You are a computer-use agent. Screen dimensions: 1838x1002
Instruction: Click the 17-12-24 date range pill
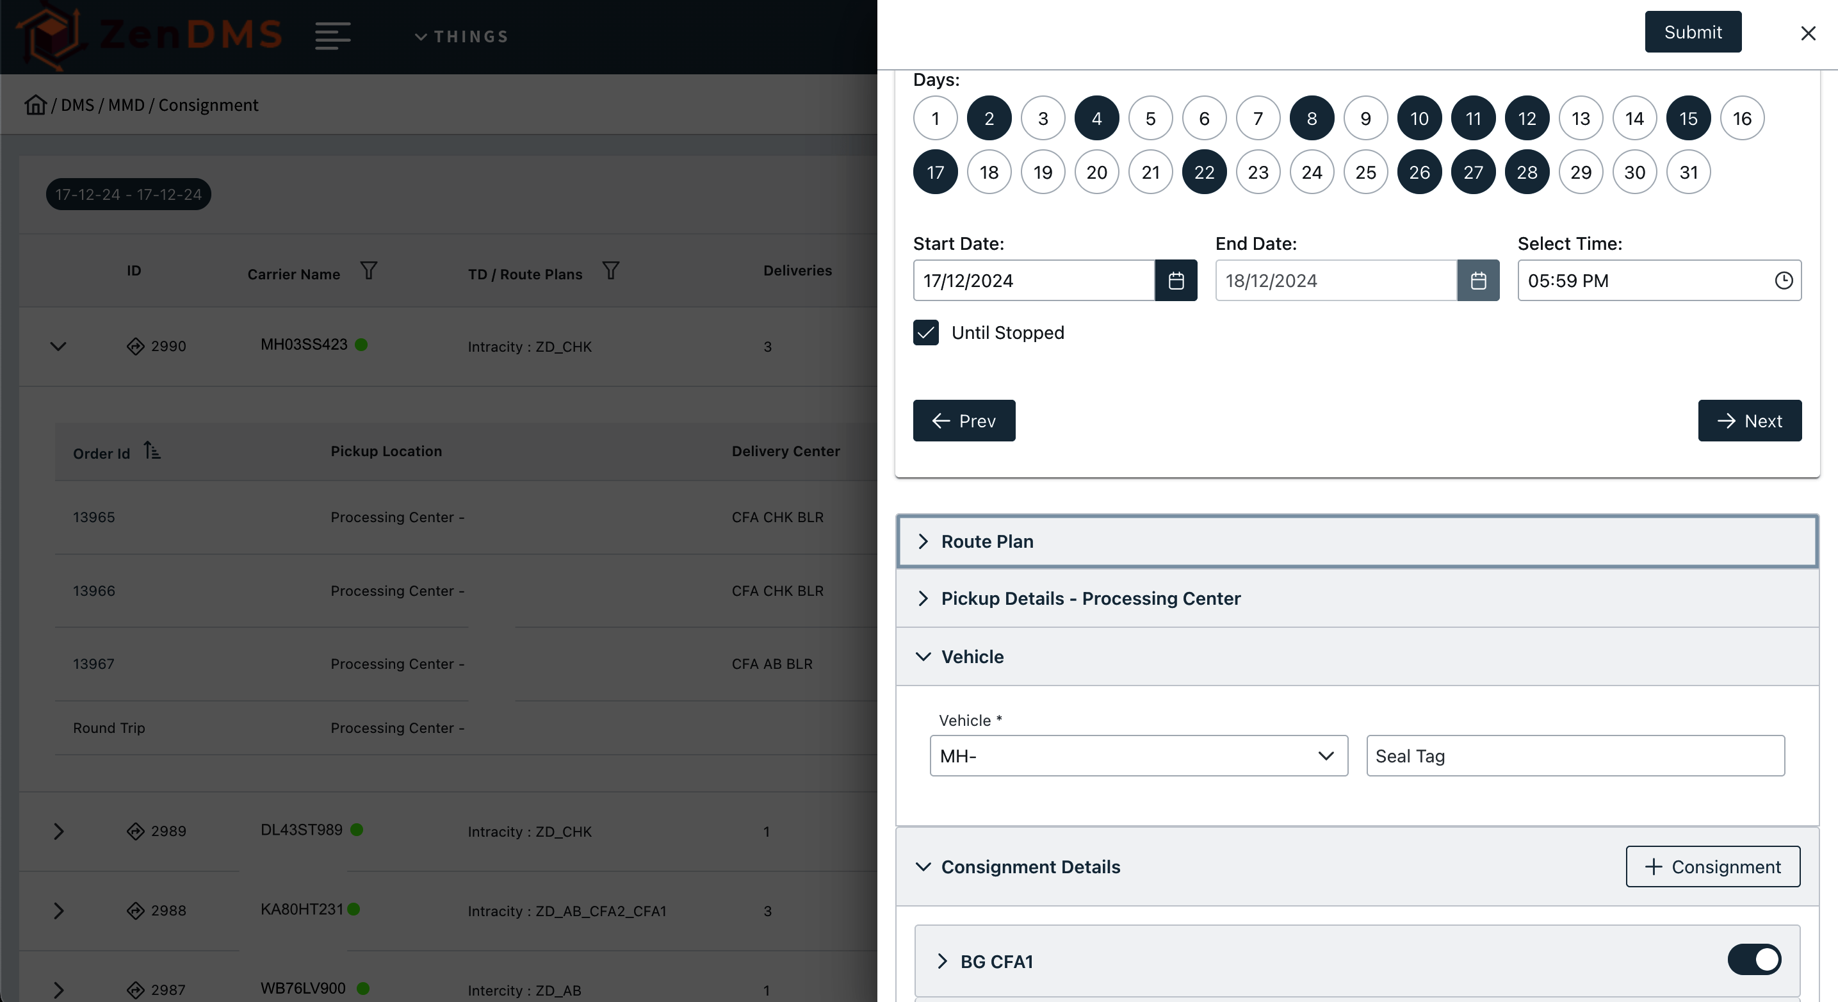(x=129, y=194)
